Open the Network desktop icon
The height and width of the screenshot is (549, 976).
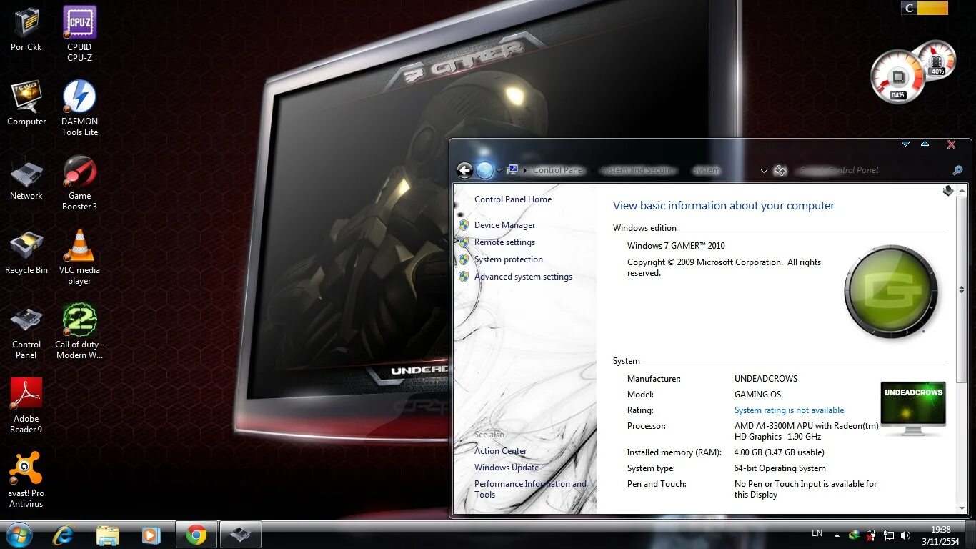26,179
